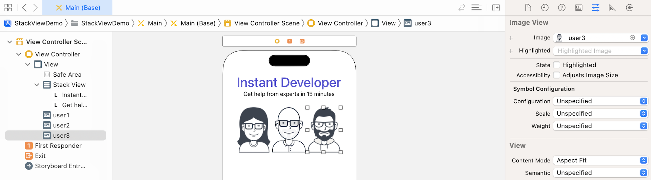Open the Size inspector ruler icon

pos(612,8)
